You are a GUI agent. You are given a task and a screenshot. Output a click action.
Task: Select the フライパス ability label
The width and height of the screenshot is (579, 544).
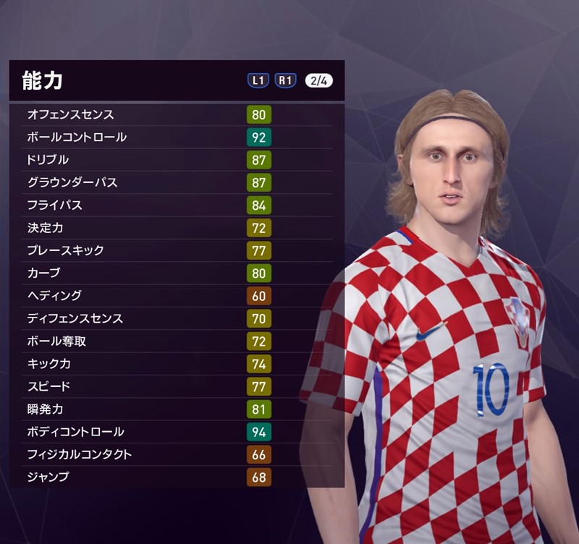pos(55,205)
